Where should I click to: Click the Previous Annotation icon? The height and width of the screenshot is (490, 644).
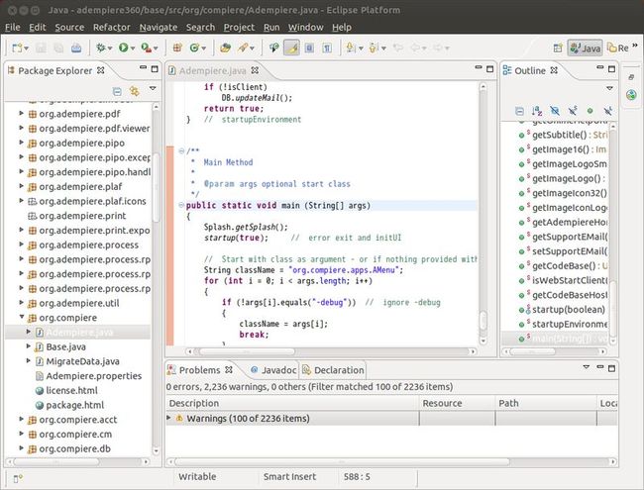coord(373,49)
